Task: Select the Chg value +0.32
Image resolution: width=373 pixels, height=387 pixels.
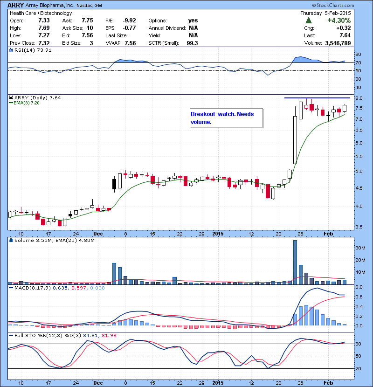Action: pyautogui.click(x=344, y=28)
